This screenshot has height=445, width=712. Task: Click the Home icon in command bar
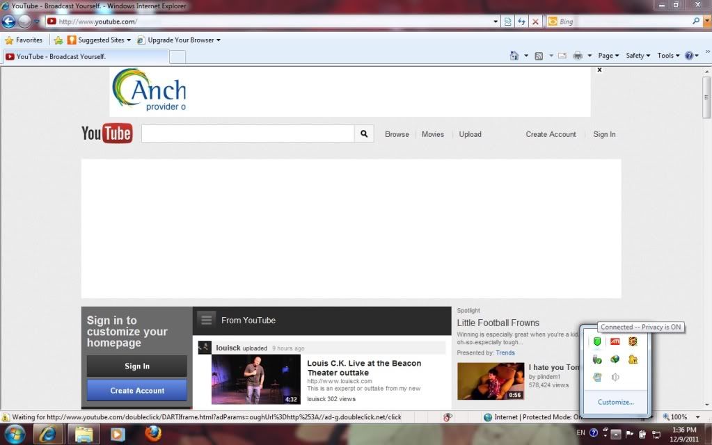coord(514,56)
